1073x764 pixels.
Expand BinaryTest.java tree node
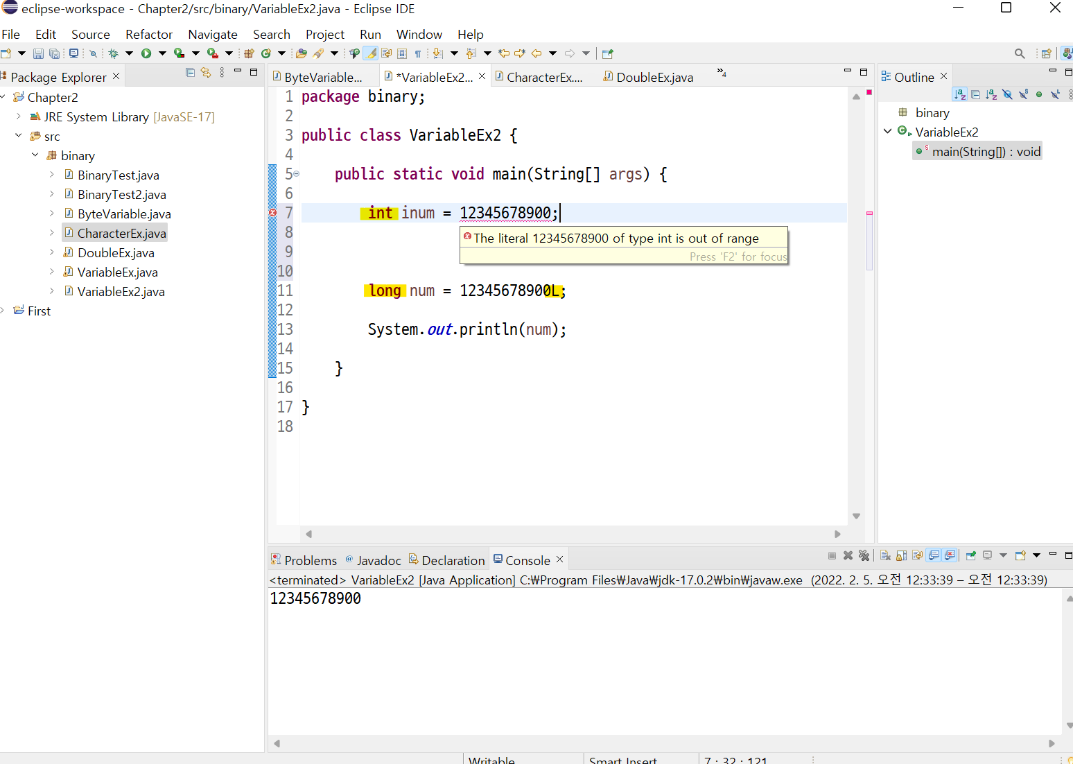(52, 175)
